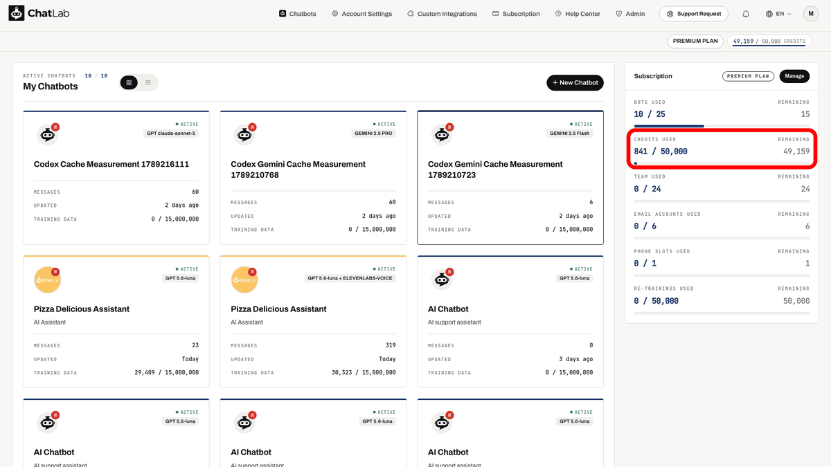Open the Codex Cache Measurement 1789216111 title

point(111,165)
